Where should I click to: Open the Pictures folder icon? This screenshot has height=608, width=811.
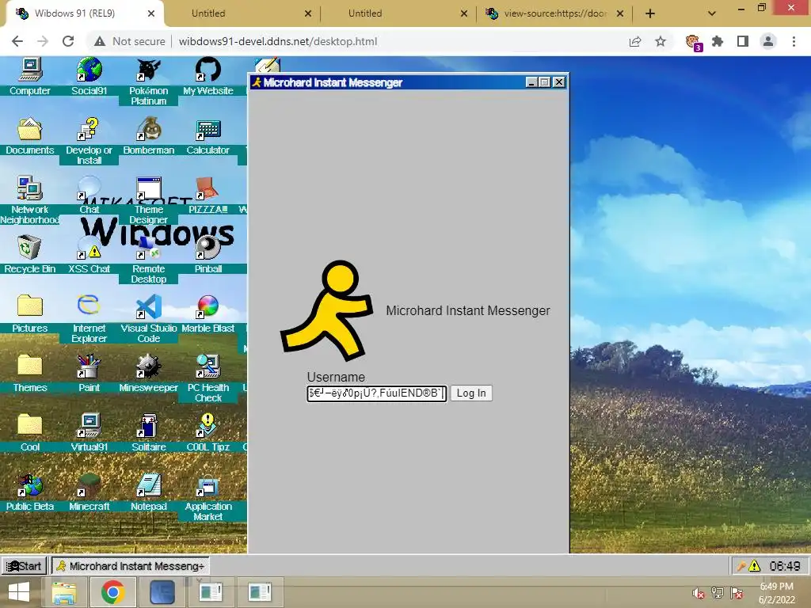[x=30, y=306]
